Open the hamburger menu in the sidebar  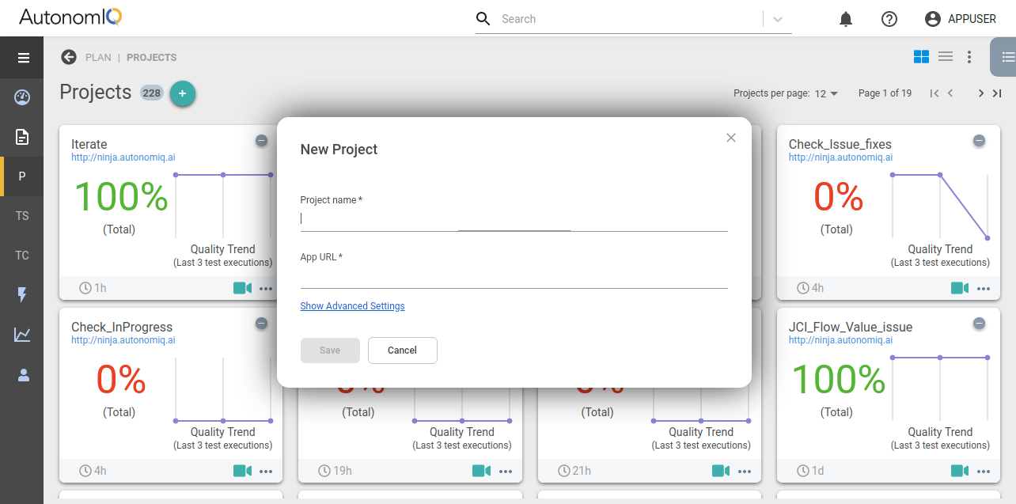23,58
